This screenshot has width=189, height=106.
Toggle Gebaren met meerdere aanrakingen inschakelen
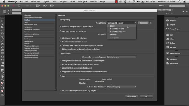click(61, 45)
